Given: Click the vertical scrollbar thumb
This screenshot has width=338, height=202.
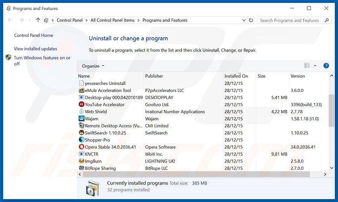Looking at the screenshot, I should coord(332,110).
